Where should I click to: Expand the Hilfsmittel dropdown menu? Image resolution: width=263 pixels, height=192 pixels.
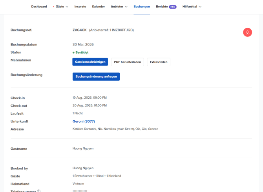coord(192,7)
